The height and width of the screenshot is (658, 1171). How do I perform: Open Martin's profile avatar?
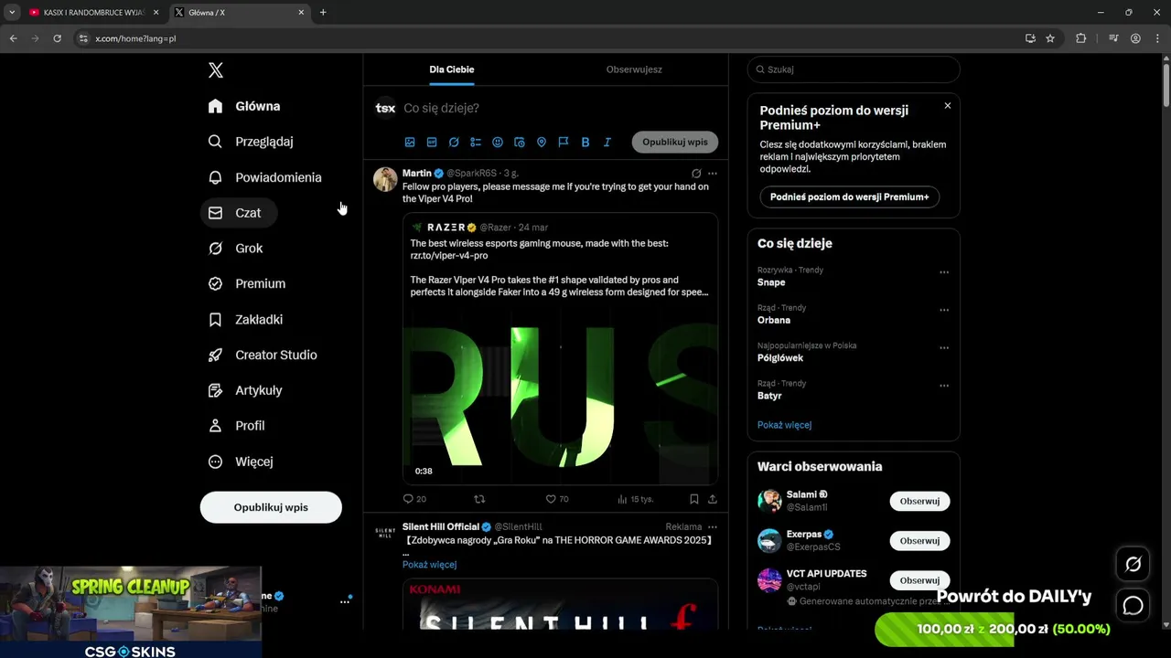click(x=385, y=179)
